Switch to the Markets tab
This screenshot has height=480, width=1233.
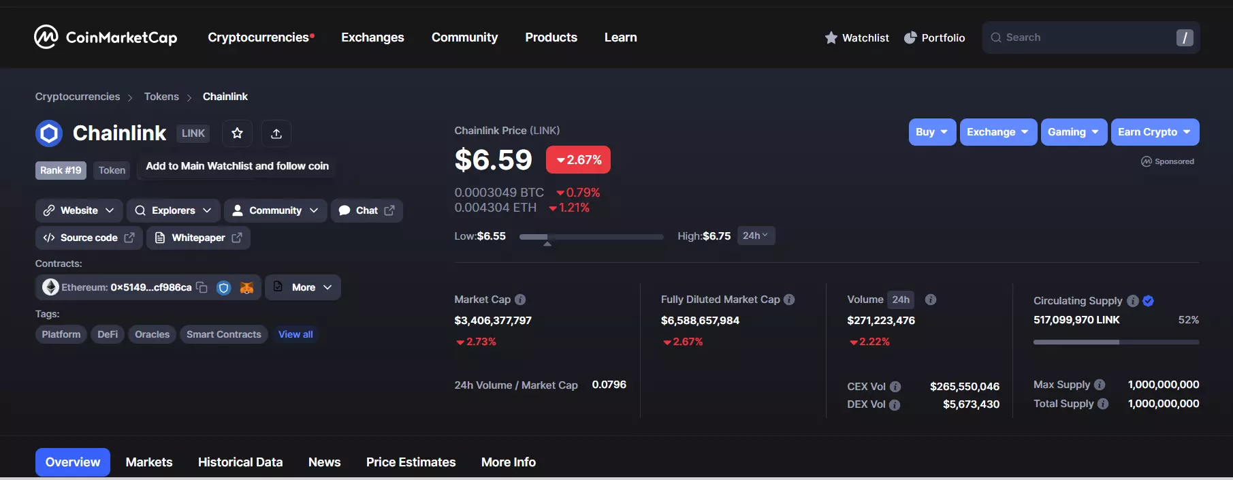pos(149,462)
